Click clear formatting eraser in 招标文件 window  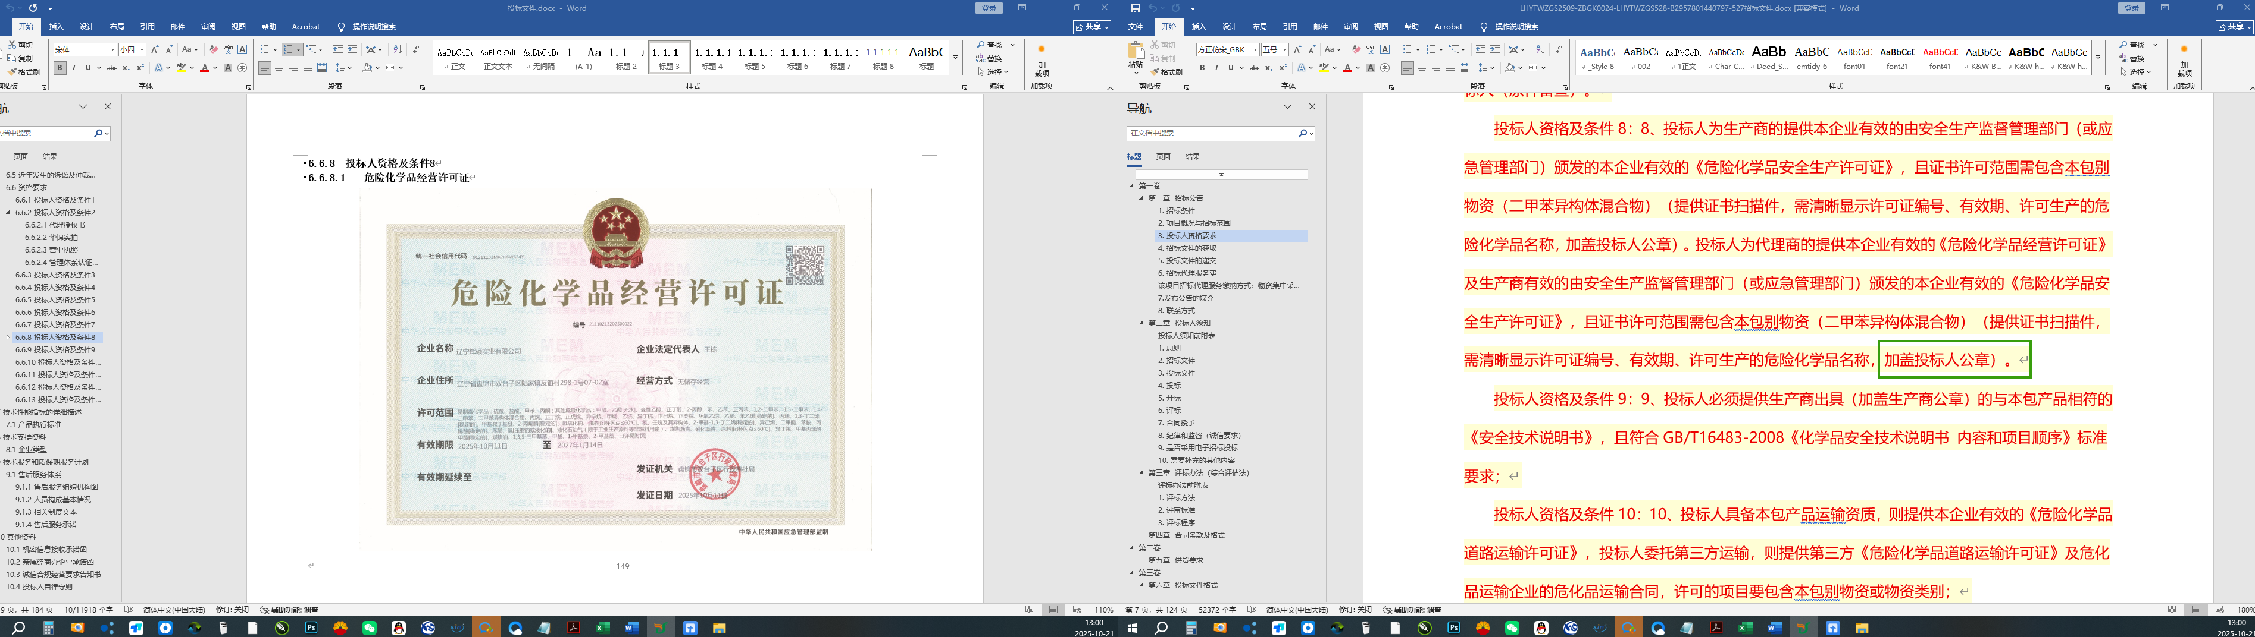[x=1356, y=50]
